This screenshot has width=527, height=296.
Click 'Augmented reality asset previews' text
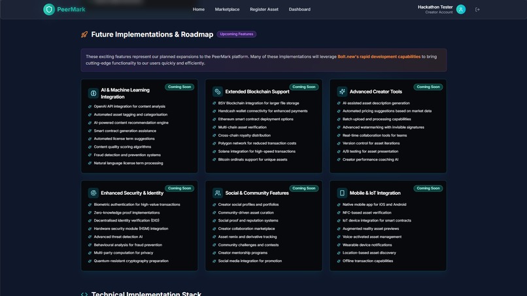click(371, 229)
